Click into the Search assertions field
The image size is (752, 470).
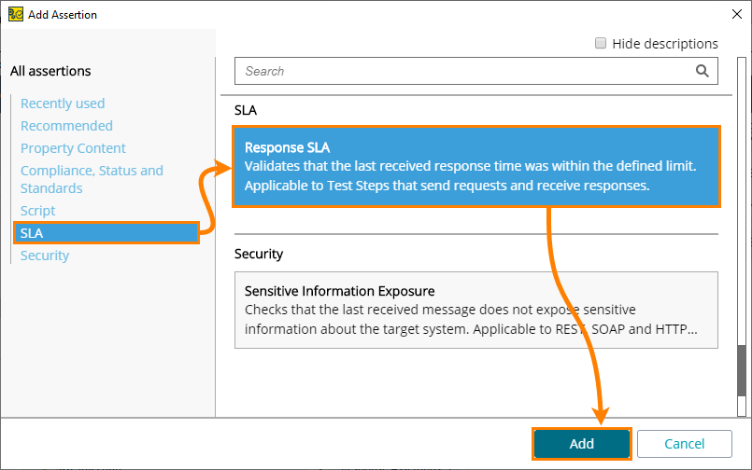pos(475,71)
